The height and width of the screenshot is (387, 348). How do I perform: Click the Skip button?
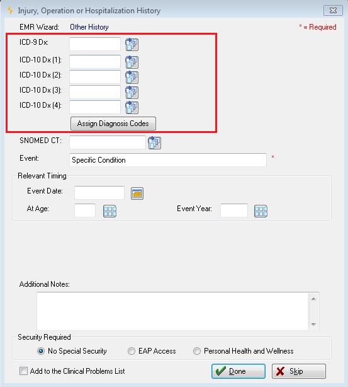point(299,371)
